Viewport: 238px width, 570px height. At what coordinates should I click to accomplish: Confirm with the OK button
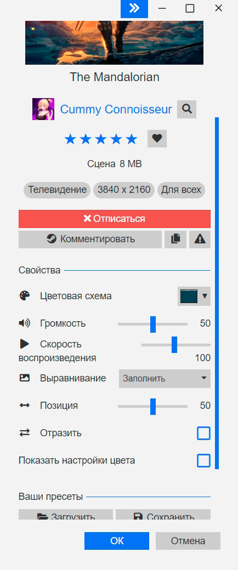[x=117, y=541]
